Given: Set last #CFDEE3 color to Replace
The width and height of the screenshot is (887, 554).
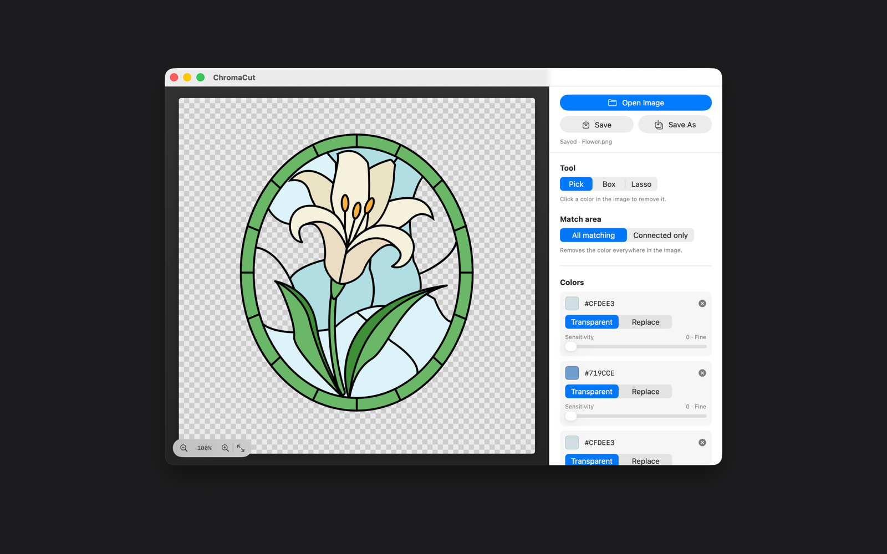Looking at the screenshot, I should (x=645, y=460).
